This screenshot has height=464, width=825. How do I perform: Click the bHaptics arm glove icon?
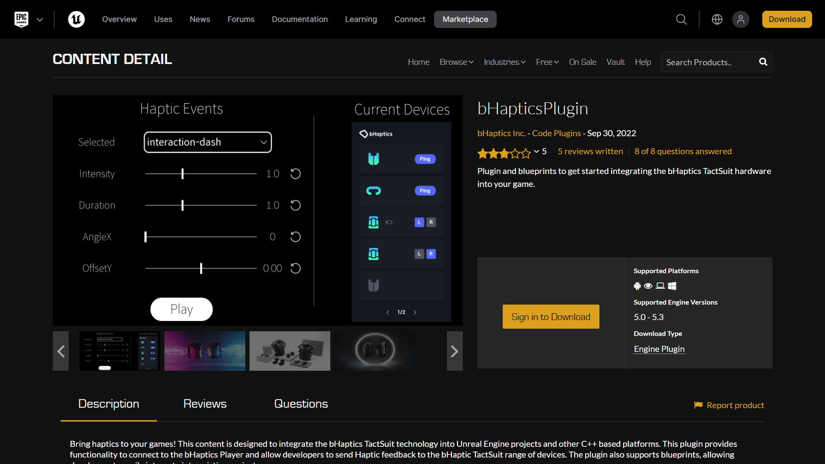(x=373, y=222)
